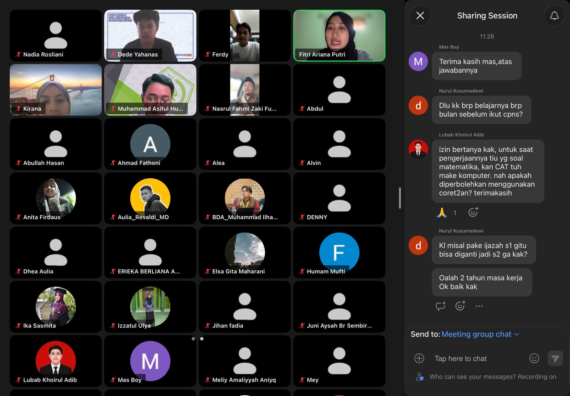The image size is (570, 396).
Task: Click Nadia Rosliani participant tile
Action: [56, 36]
